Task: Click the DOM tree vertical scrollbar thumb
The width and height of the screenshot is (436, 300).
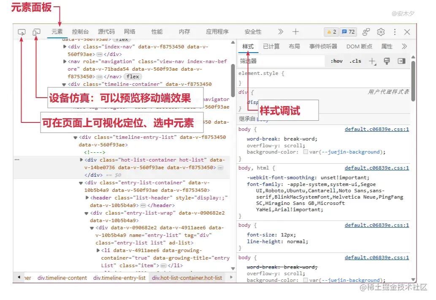Action: [x=233, y=80]
